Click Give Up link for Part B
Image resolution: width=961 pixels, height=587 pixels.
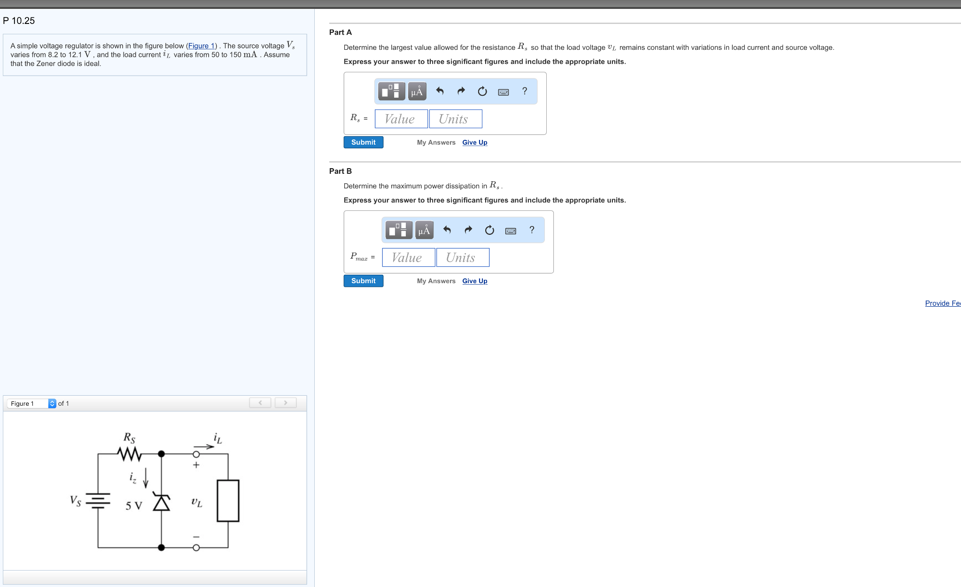pos(474,281)
